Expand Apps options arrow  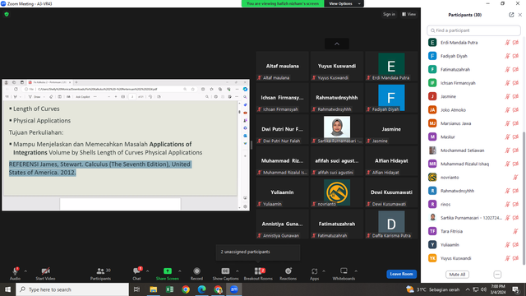tap(324, 271)
